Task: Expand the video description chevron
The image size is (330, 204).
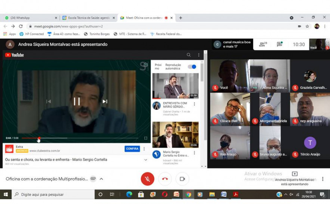Action: (146, 160)
